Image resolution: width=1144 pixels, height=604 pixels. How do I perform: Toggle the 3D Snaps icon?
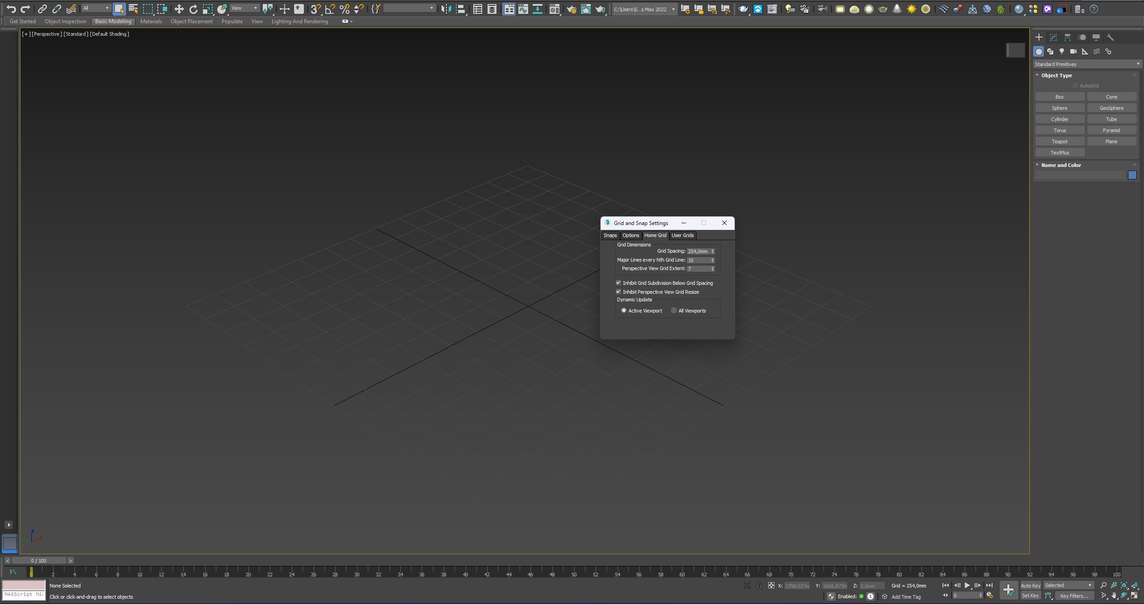click(x=315, y=9)
